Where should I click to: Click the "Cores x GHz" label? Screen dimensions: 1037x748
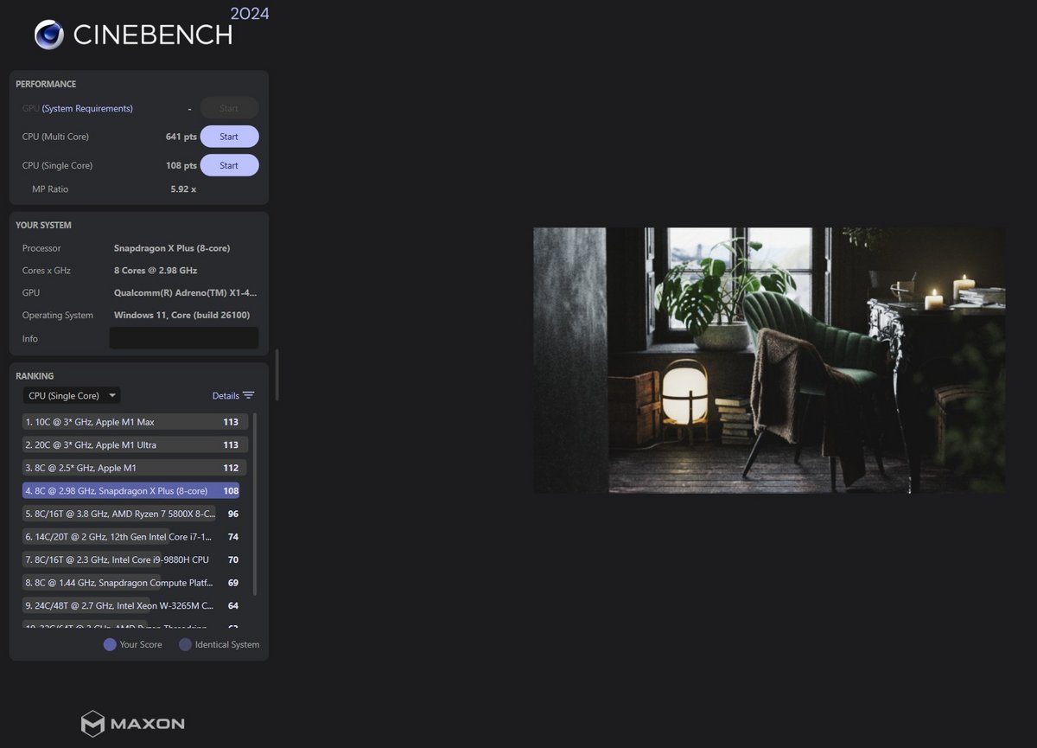[47, 271]
